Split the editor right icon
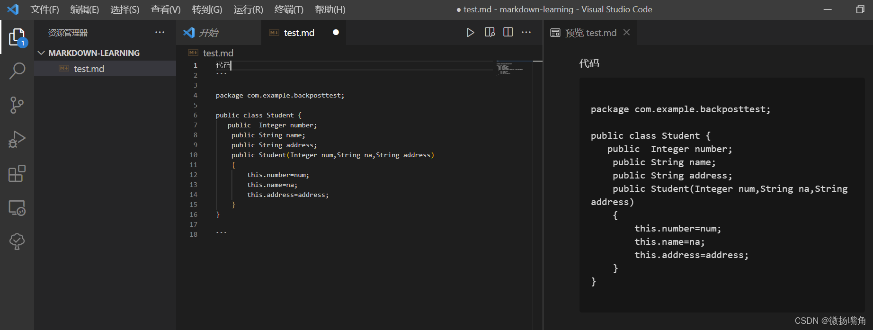Viewport: 873px width, 330px height. (x=508, y=32)
